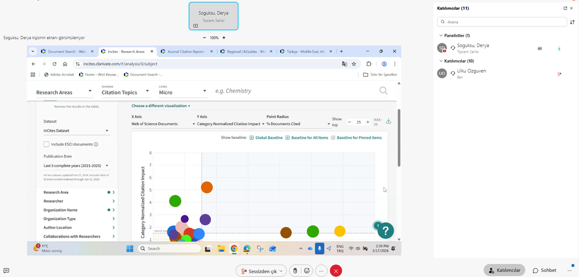The width and height of the screenshot is (579, 277).
Task: Enable Include ESCI documents checkbox
Action: tap(46, 144)
